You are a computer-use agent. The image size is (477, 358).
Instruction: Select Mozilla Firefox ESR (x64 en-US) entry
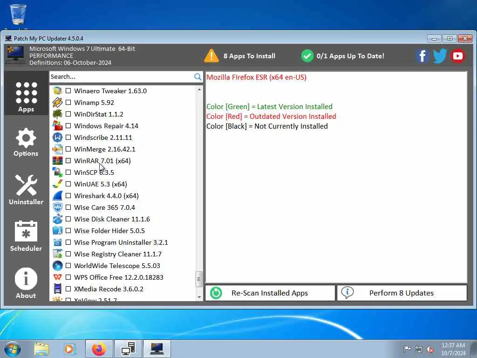pos(257,77)
